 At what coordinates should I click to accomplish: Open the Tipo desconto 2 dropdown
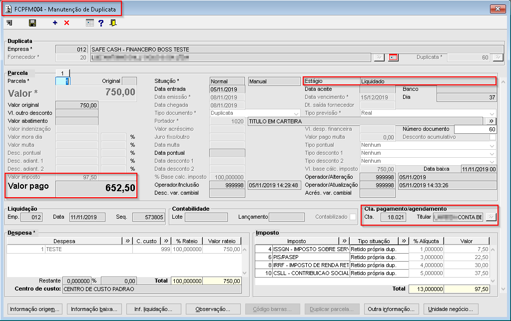point(492,161)
